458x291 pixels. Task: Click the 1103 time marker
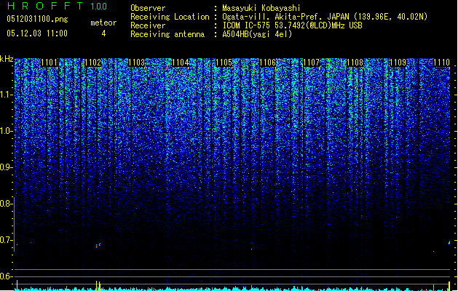136,63
